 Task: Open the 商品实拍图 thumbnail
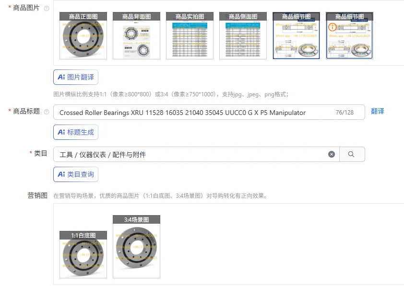coord(190,36)
